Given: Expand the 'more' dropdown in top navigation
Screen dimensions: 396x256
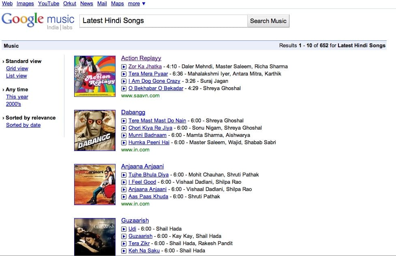Looking at the screenshot, I should (137, 4).
